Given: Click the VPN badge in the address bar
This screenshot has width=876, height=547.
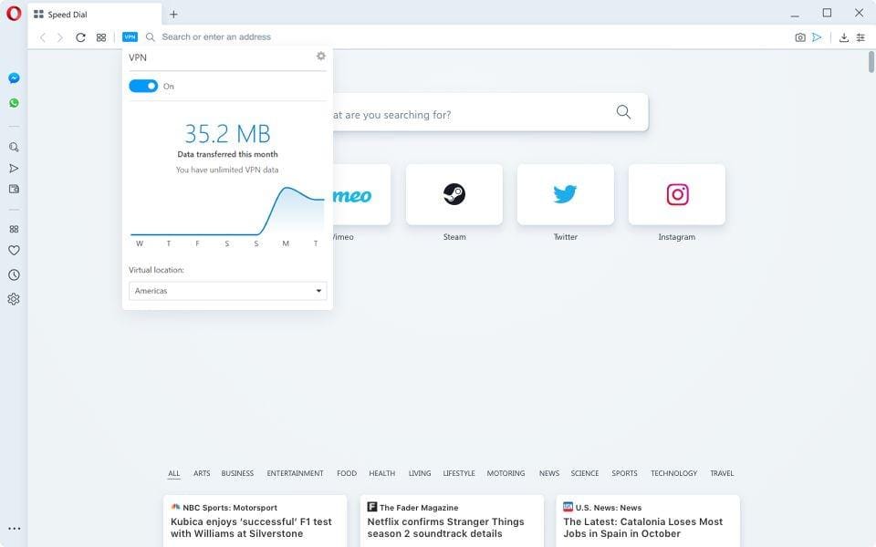Looking at the screenshot, I should pyautogui.click(x=130, y=36).
